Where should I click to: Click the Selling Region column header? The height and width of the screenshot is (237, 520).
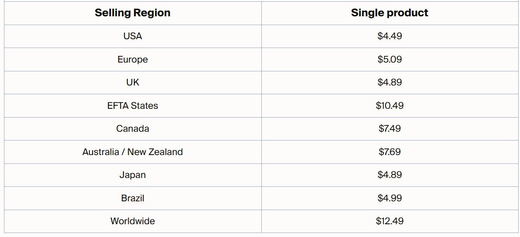click(x=132, y=13)
